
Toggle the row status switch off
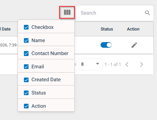click(x=106, y=45)
